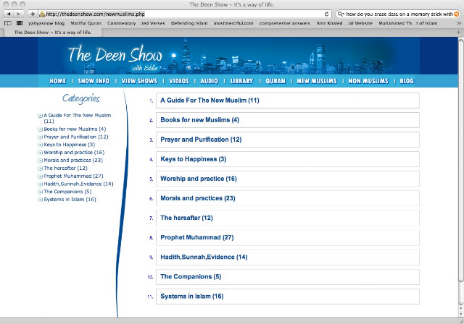The height and width of the screenshot is (324, 464).
Task: Open the Hadith,Sunnah,Evidence (14) list entry
Action: tap(204, 257)
